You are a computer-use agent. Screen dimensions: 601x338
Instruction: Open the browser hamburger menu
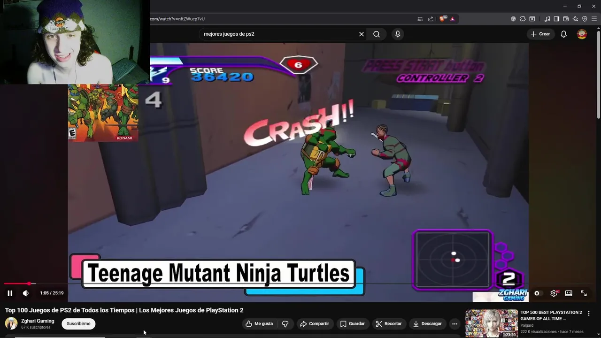594,19
